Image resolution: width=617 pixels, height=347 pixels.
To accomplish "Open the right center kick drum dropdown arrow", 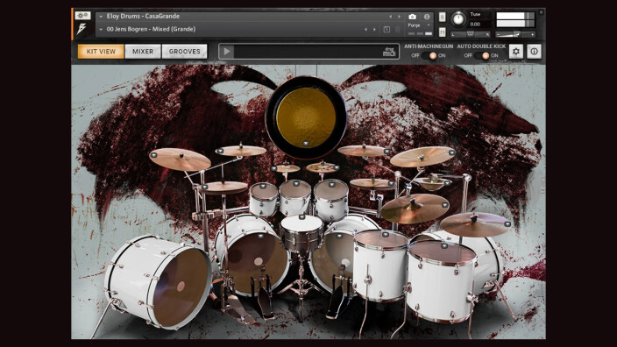I will [x=339, y=236].
